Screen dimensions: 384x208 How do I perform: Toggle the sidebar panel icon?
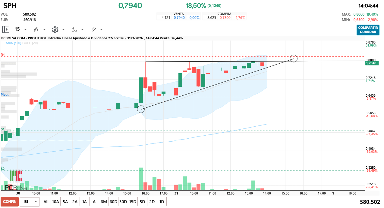click(5, 29)
